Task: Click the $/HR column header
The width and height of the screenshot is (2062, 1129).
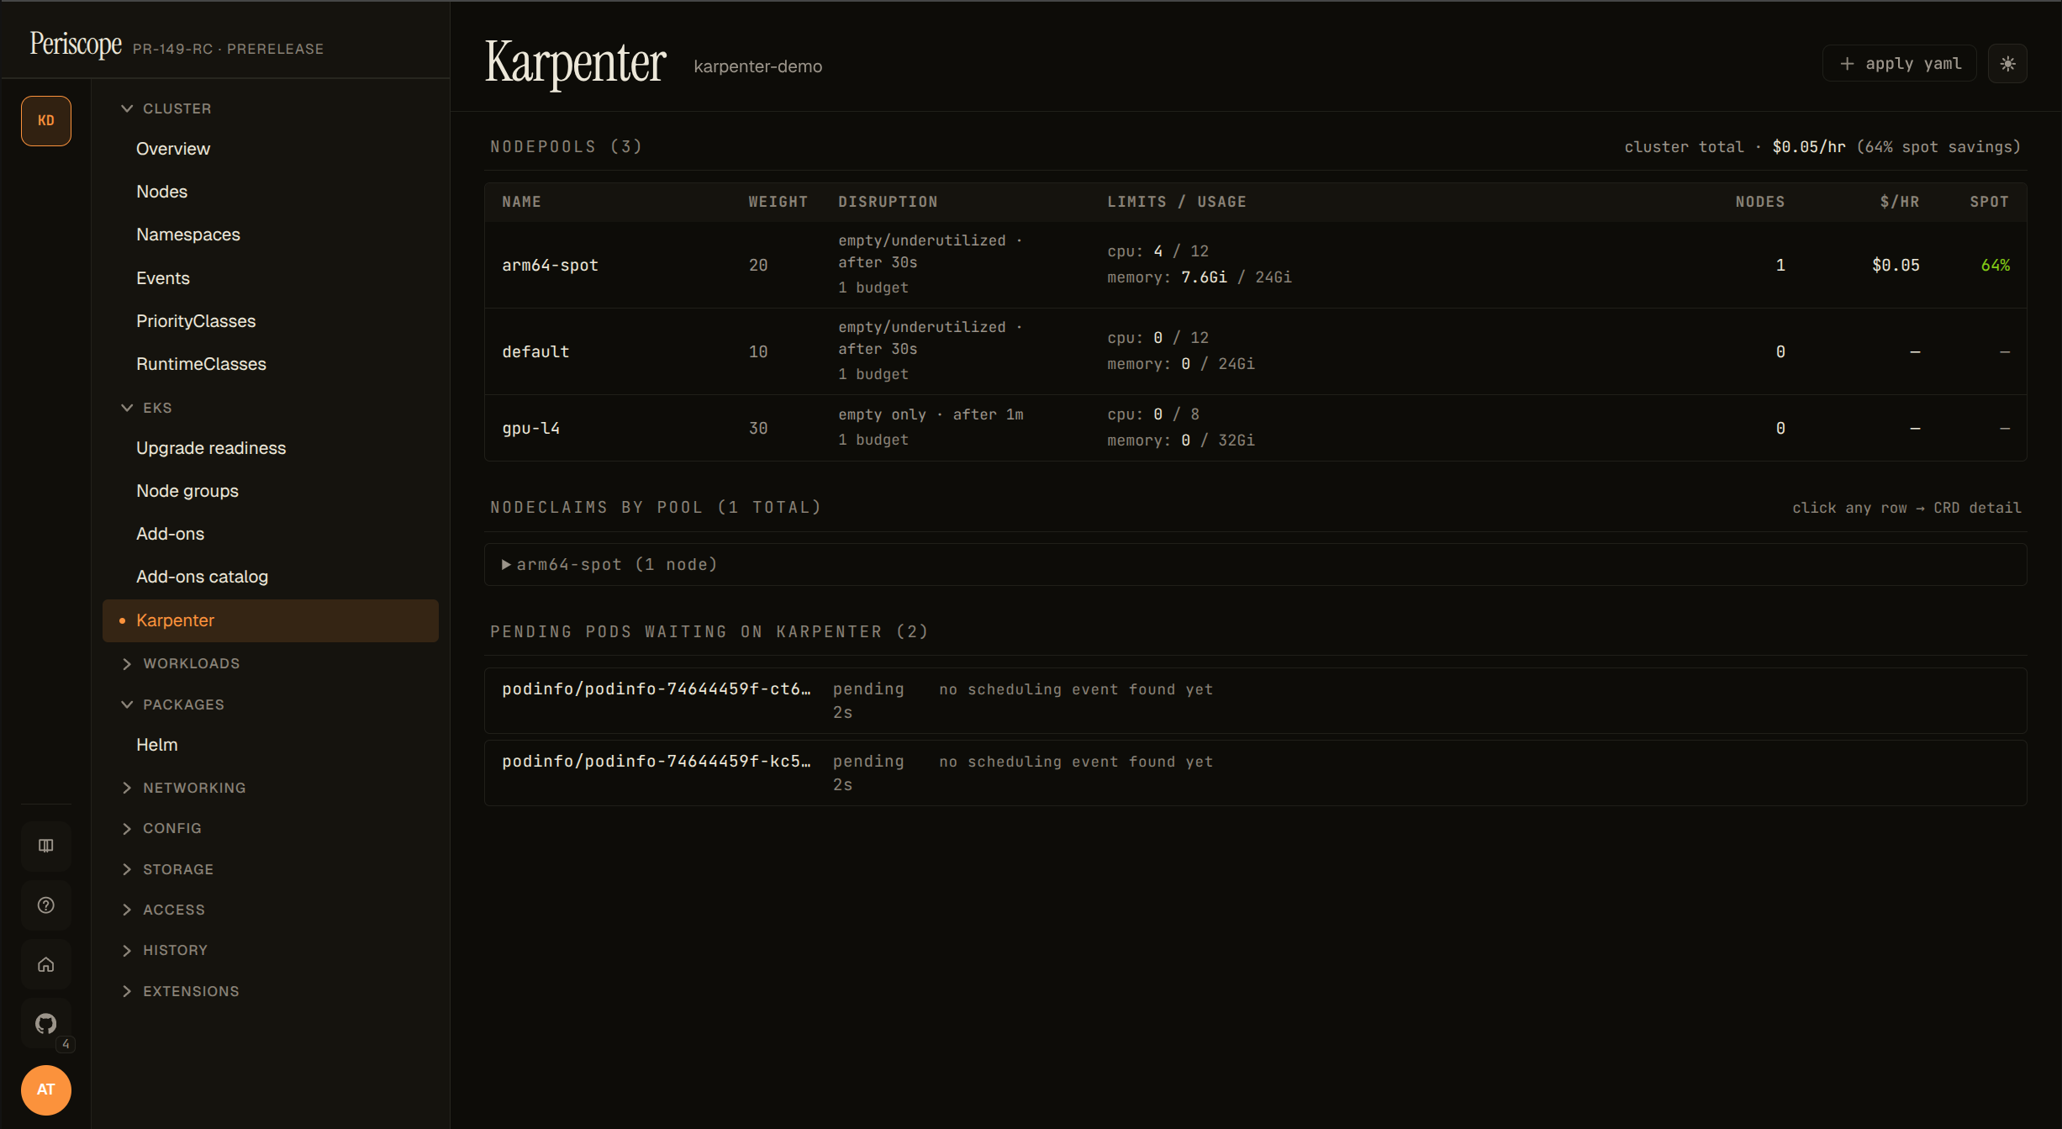Action: [x=1900, y=202]
